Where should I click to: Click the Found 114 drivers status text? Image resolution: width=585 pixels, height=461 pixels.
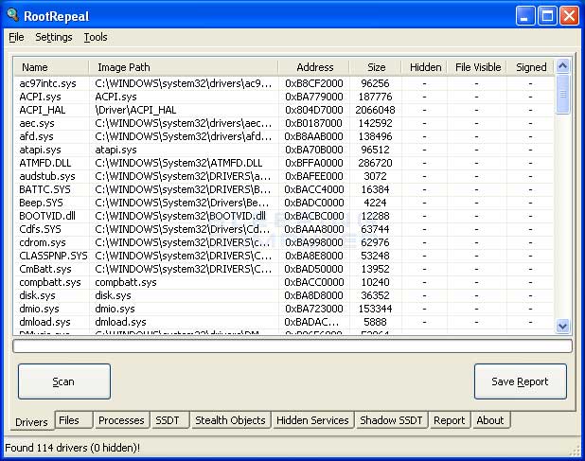pyautogui.click(x=72, y=448)
